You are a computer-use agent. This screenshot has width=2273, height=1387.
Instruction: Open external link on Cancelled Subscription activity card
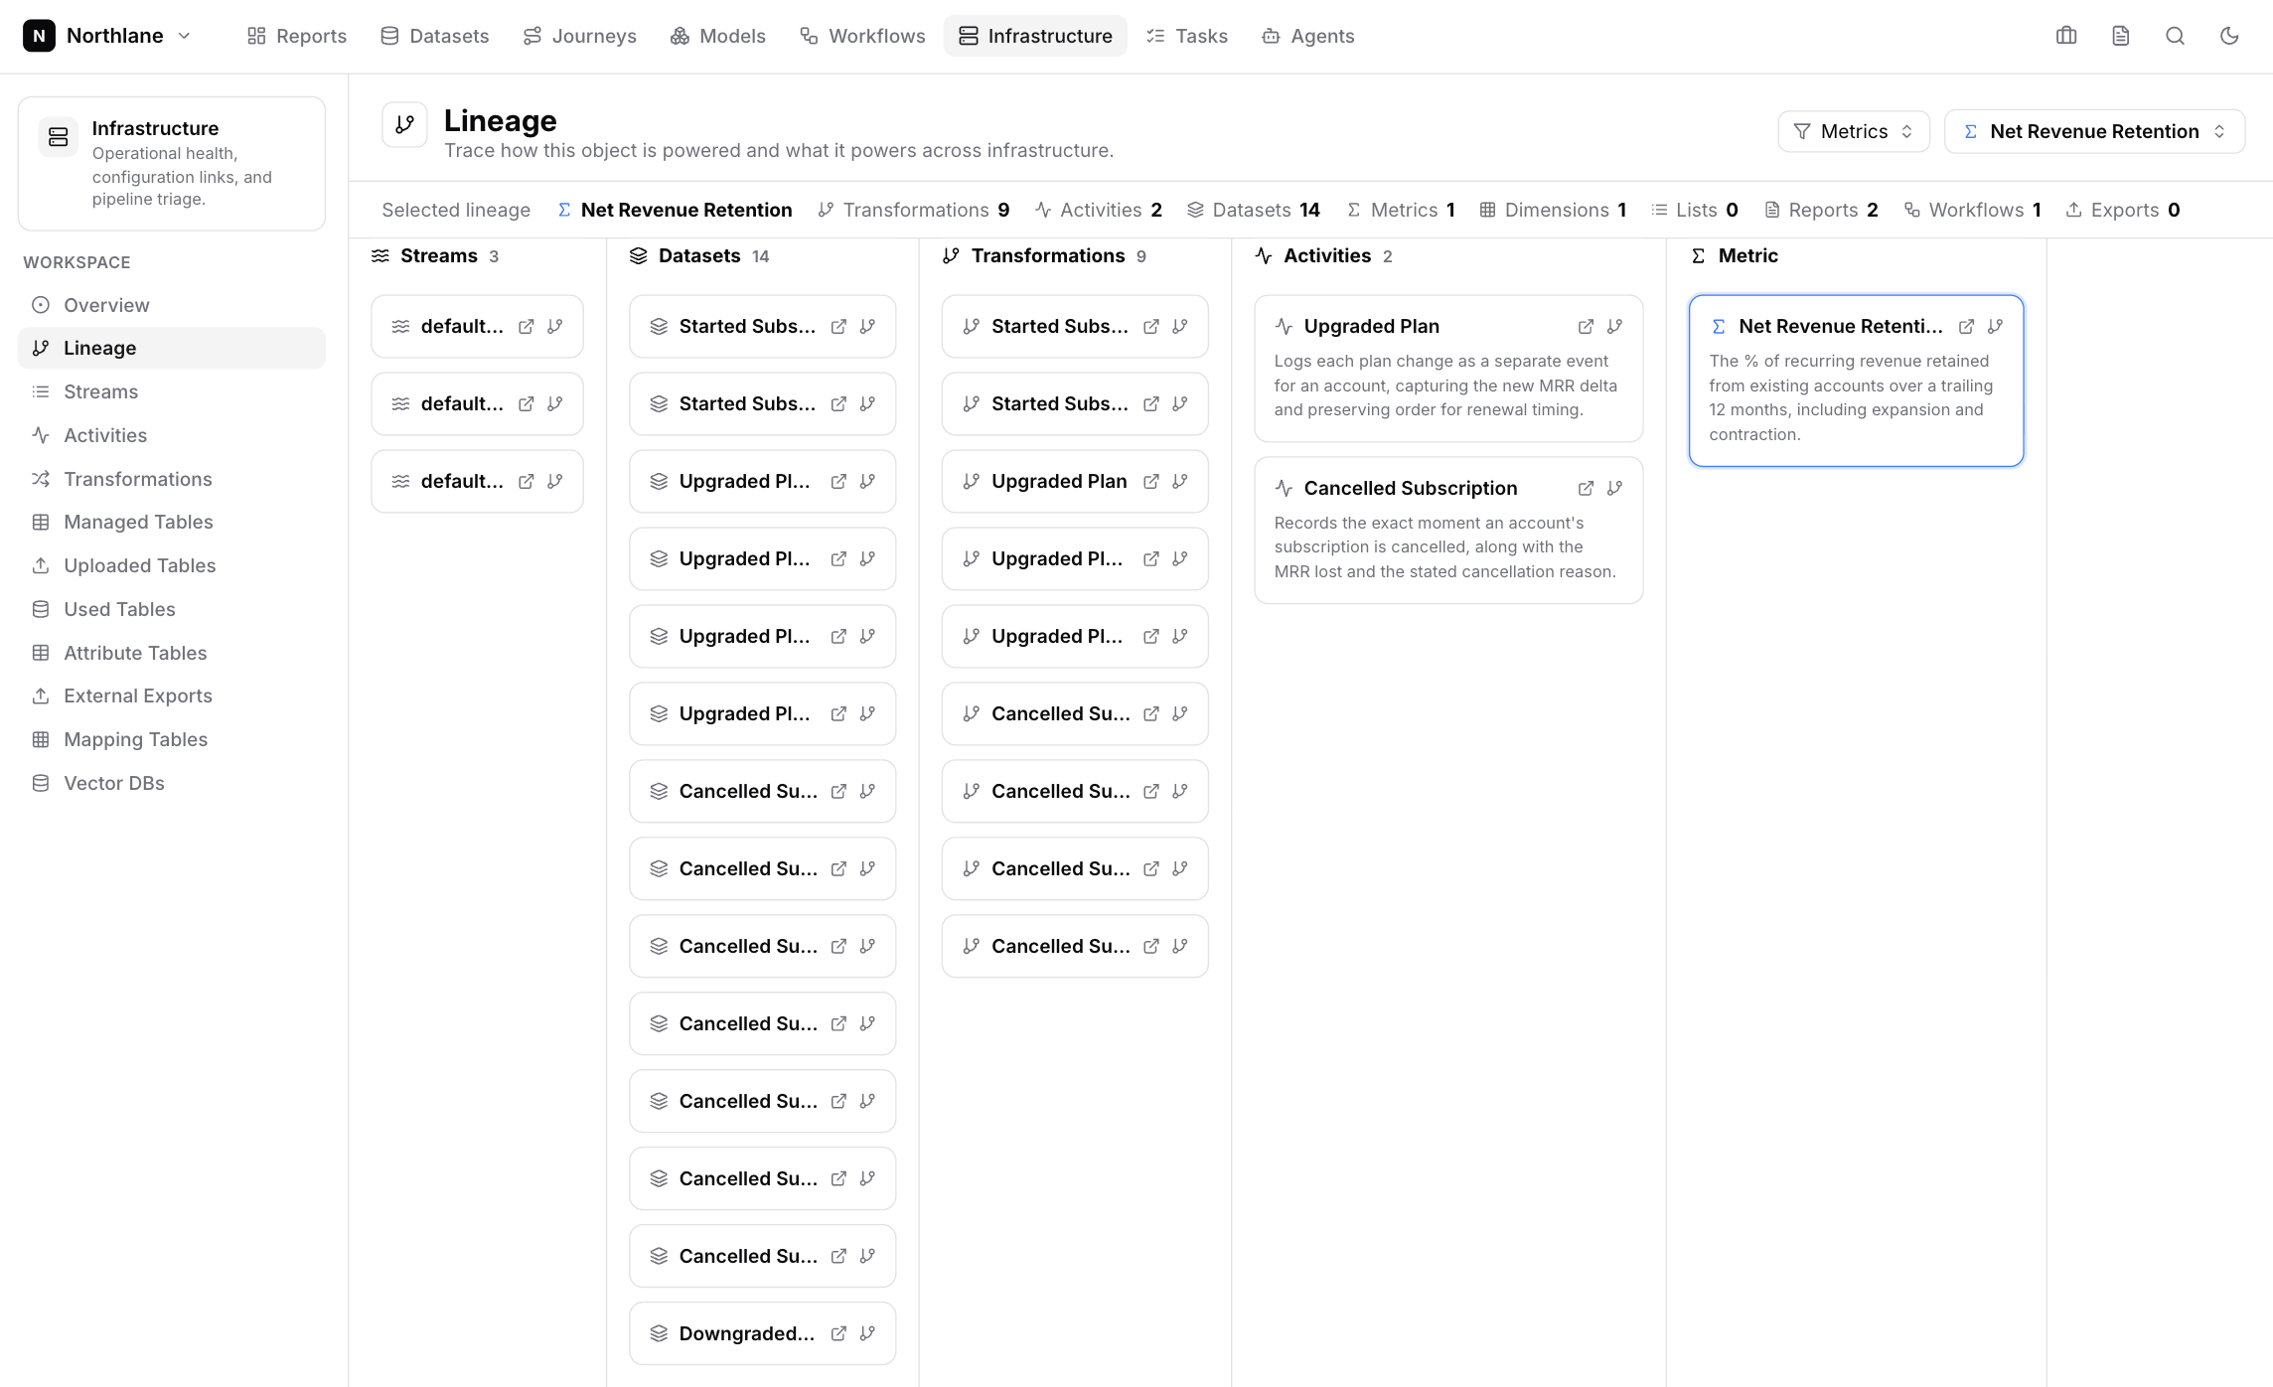click(1586, 488)
